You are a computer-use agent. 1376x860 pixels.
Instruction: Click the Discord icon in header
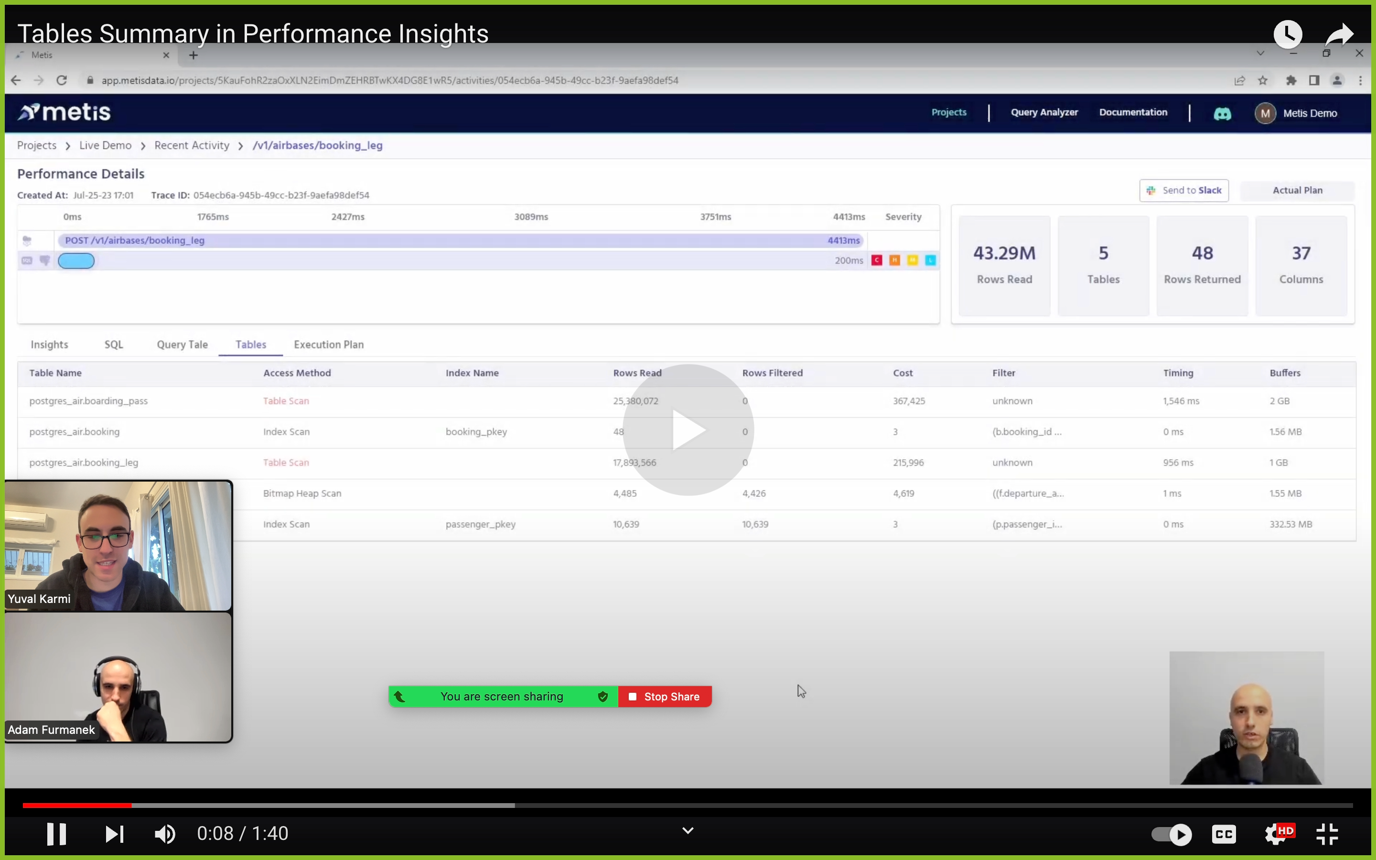tap(1222, 113)
